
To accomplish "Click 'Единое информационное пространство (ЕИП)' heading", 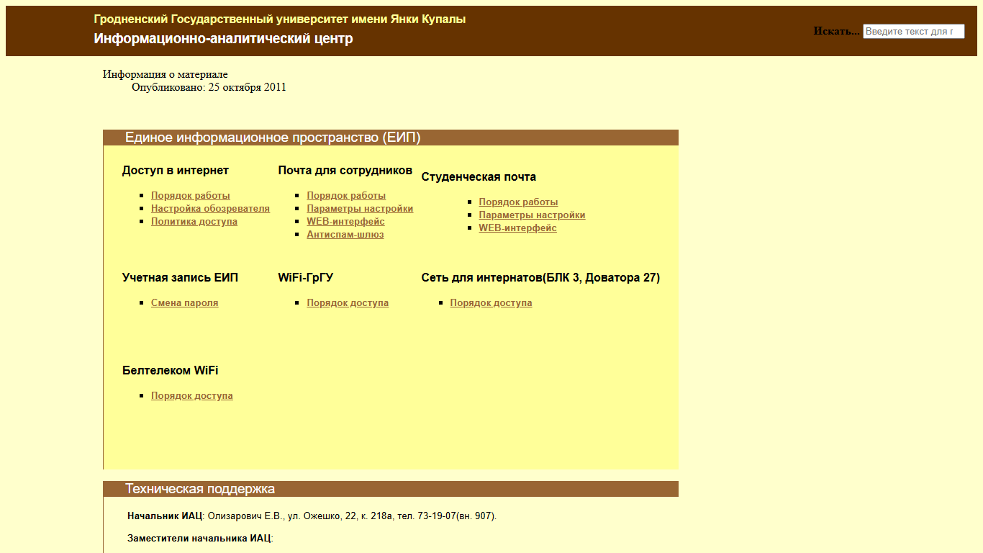I will coord(273,138).
